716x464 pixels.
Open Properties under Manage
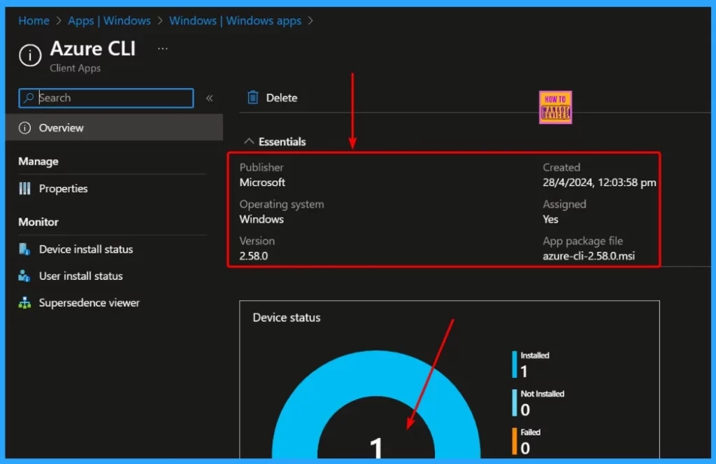pyautogui.click(x=63, y=188)
